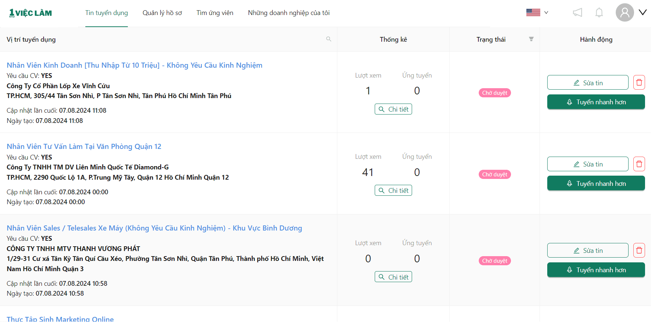Delete the Nhân Viên Sales Telesales job posting

(x=639, y=250)
